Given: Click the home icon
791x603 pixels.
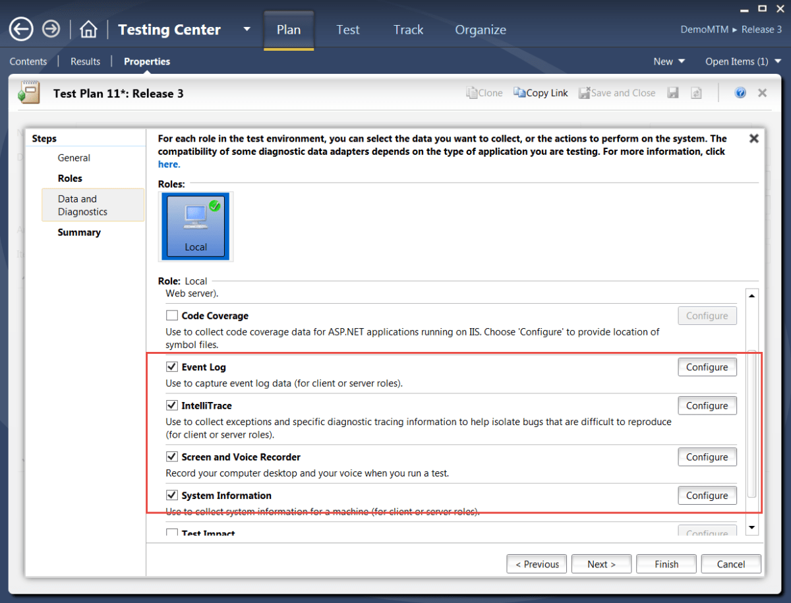Looking at the screenshot, I should (88, 29).
